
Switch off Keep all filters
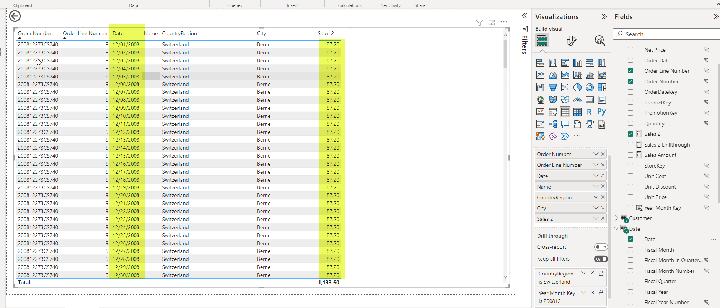pos(601,259)
